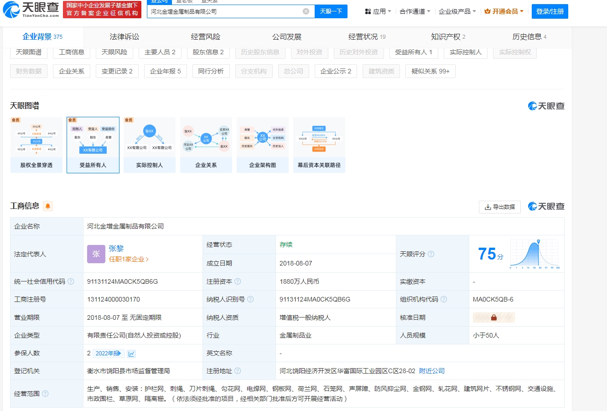Jump to 企业关系 sub-section button
Screen dimensions: 607x411
(x=72, y=71)
